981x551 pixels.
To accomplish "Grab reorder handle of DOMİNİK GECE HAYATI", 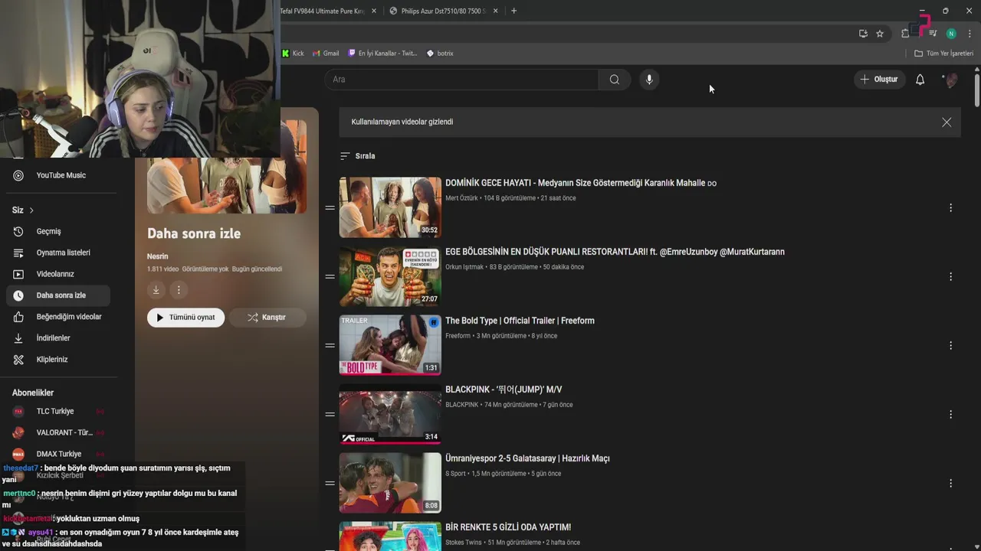I will pyautogui.click(x=330, y=207).
